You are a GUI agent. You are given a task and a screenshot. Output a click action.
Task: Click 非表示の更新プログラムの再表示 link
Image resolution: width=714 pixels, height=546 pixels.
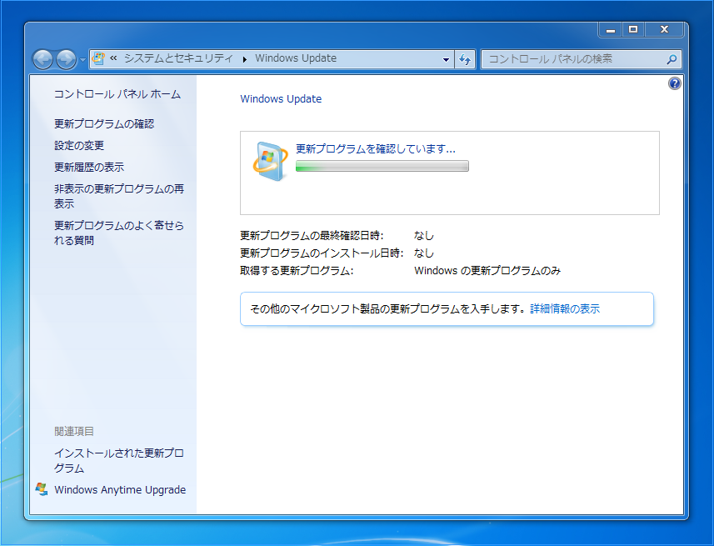119,196
